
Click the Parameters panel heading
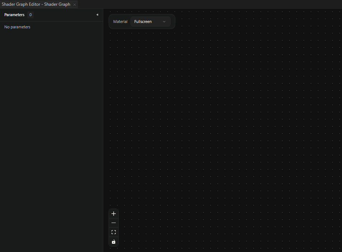(x=14, y=15)
